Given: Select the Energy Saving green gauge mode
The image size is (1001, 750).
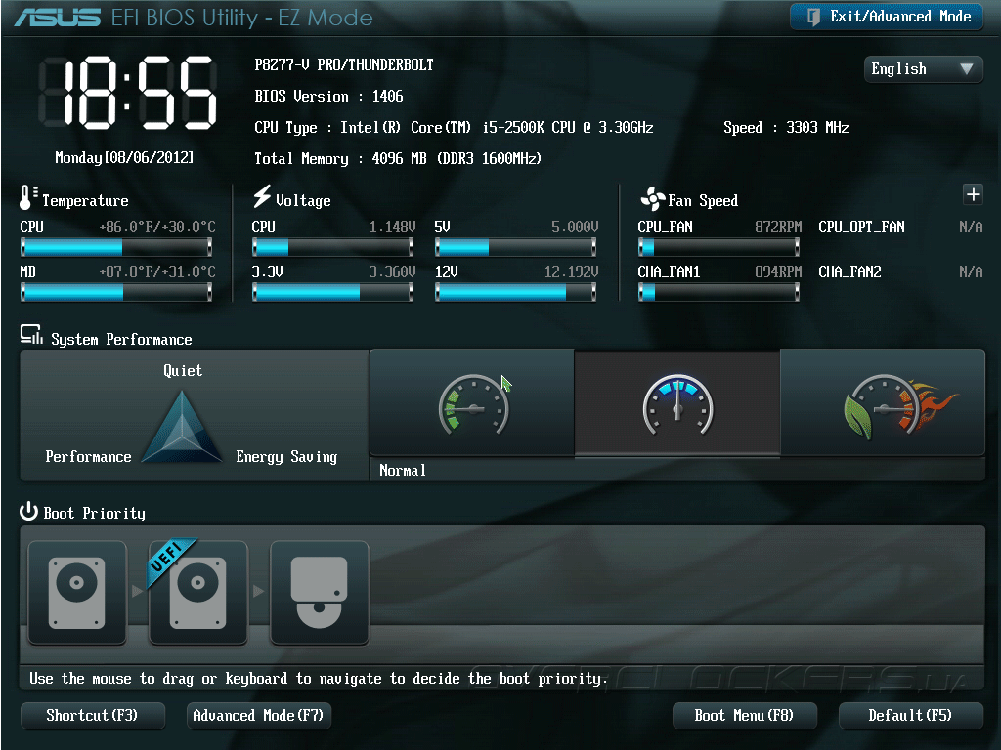Looking at the screenshot, I should coord(472,402).
